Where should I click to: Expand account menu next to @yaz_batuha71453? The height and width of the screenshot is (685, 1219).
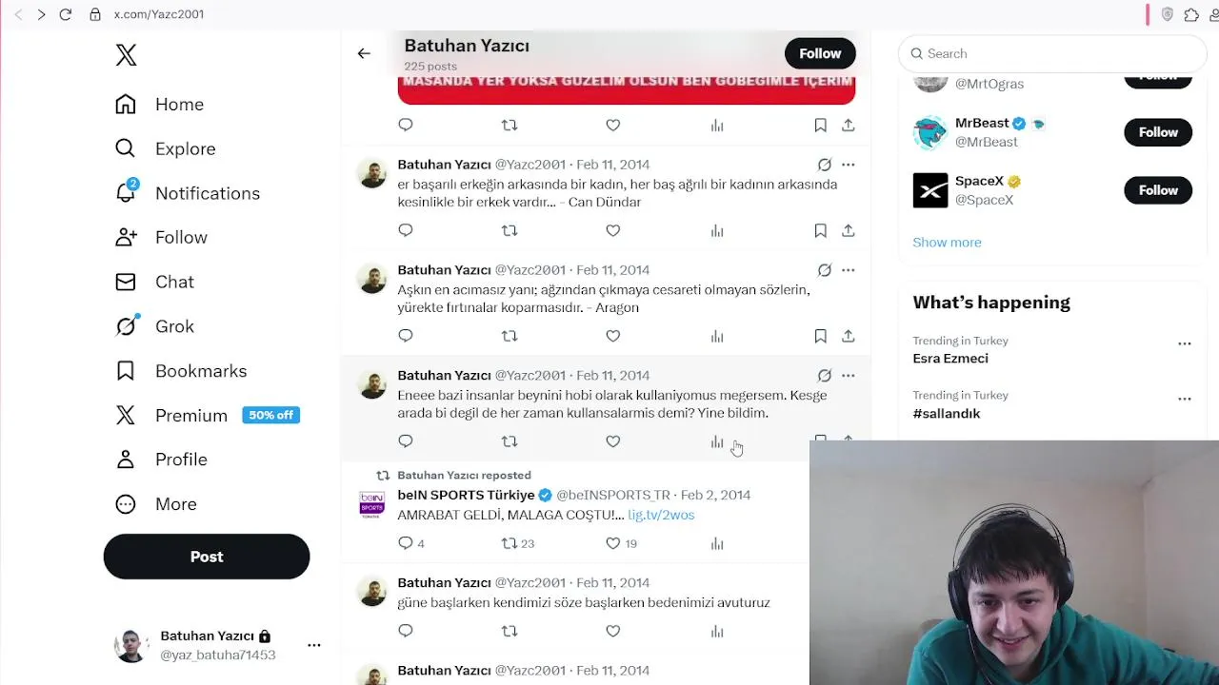314,645
